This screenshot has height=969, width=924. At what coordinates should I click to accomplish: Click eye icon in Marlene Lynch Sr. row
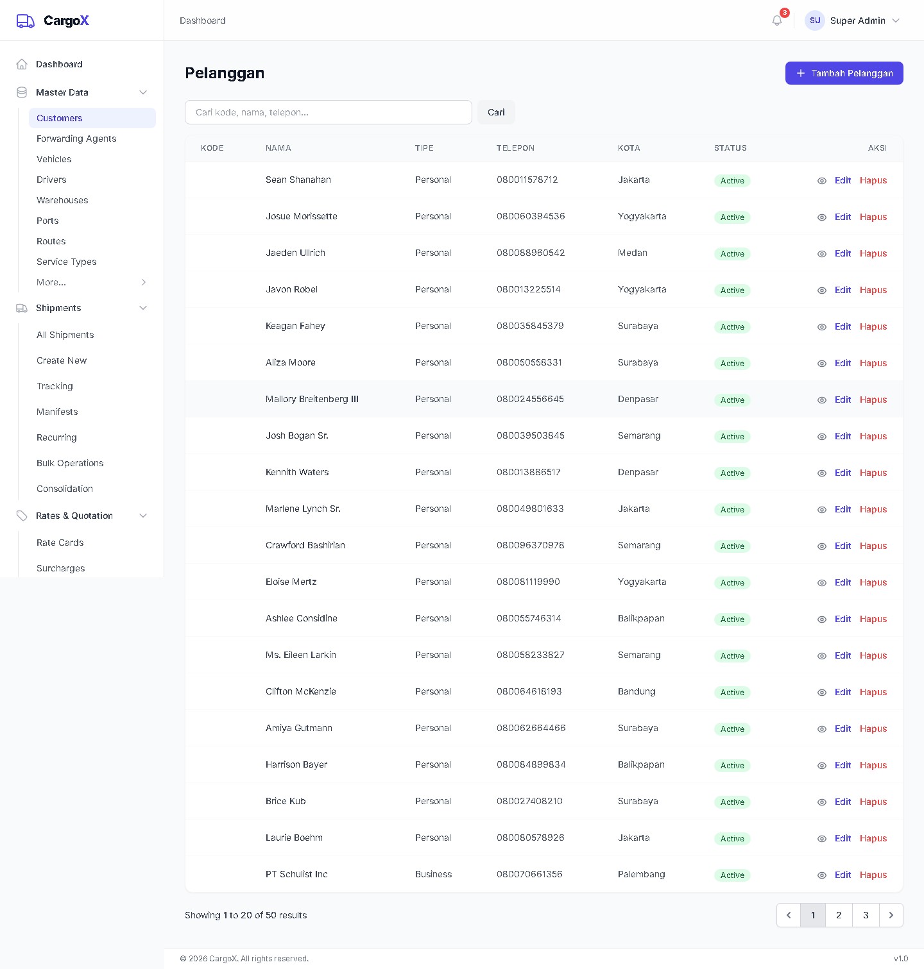(x=822, y=510)
